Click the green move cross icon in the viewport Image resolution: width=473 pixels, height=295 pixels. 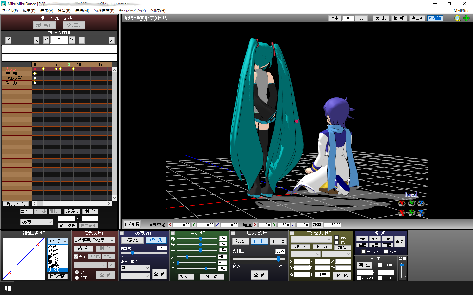click(x=466, y=18)
